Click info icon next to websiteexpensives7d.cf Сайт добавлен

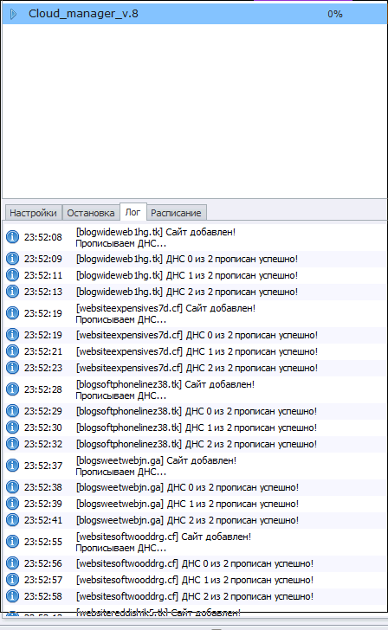[x=12, y=313]
